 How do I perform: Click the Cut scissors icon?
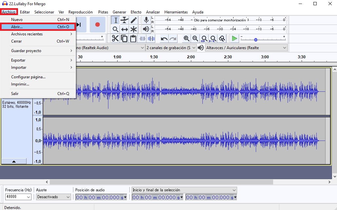coord(115,39)
